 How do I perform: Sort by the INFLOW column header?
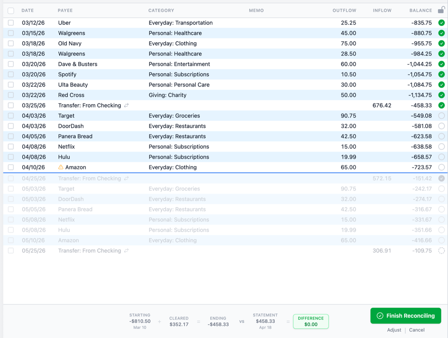[382, 10]
